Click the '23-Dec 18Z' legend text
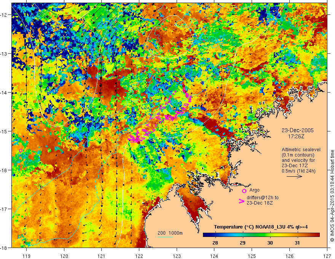 tap(260, 203)
